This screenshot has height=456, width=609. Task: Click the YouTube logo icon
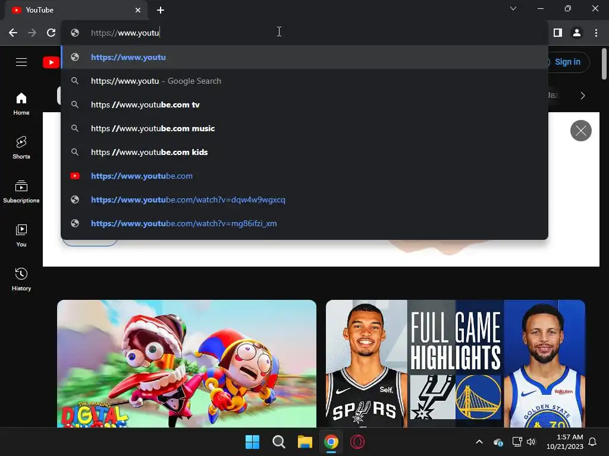51,62
